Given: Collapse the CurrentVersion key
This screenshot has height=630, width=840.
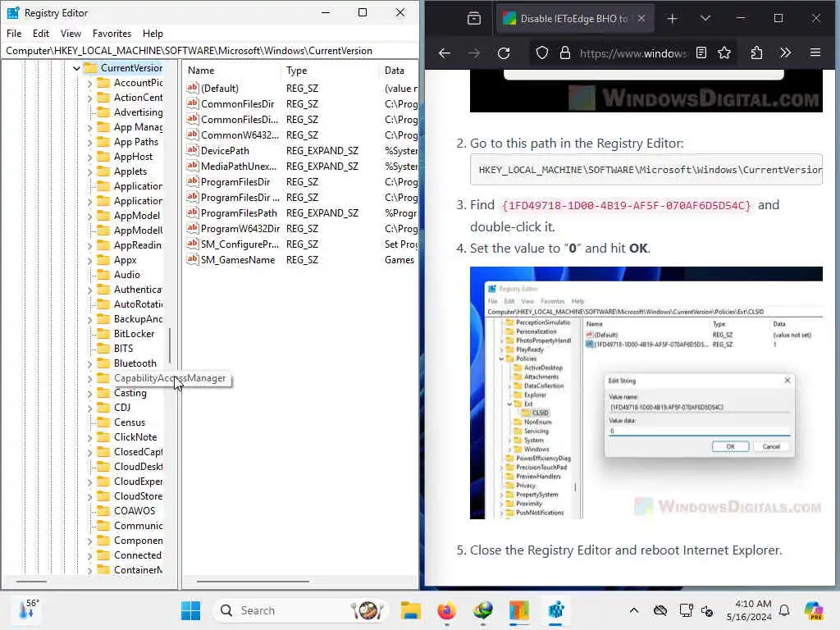Looking at the screenshot, I should (x=76, y=68).
